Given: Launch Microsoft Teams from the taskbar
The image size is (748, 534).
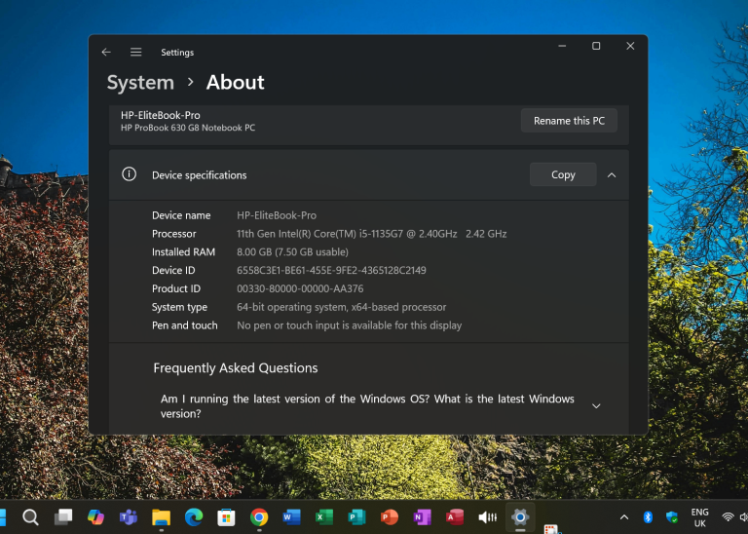Looking at the screenshot, I should [128, 516].
